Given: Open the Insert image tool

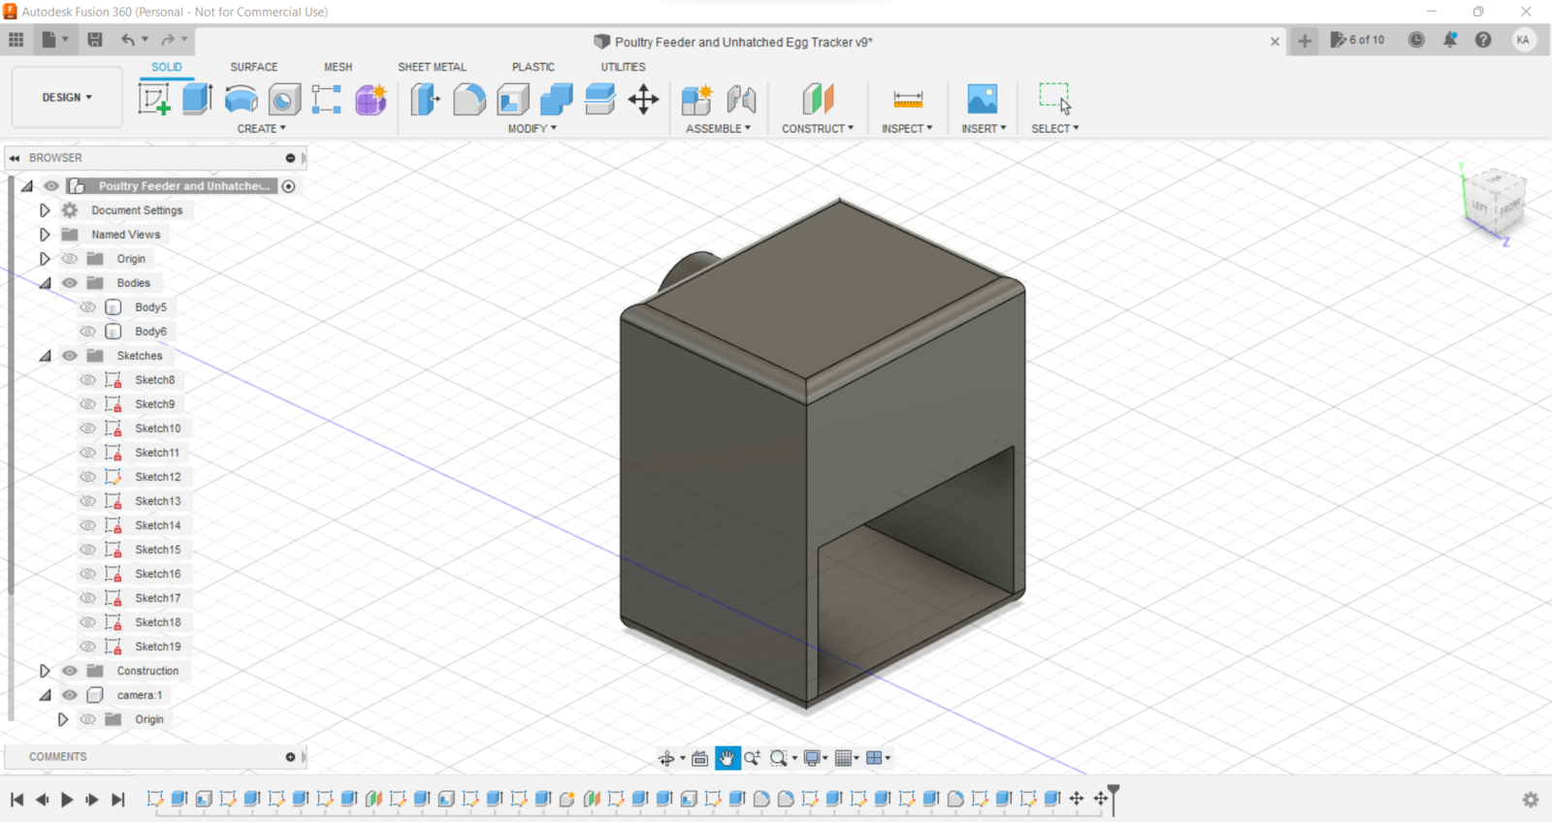Looking at the screenshot, I should (982, 99).
